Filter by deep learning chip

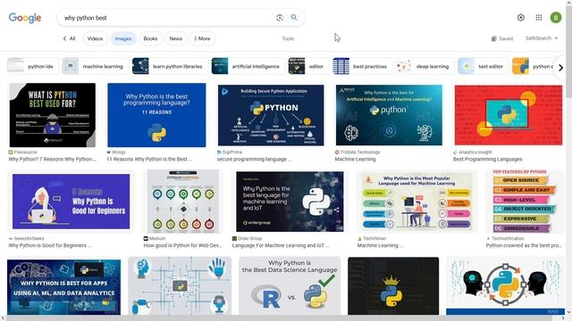click(425, 66)
